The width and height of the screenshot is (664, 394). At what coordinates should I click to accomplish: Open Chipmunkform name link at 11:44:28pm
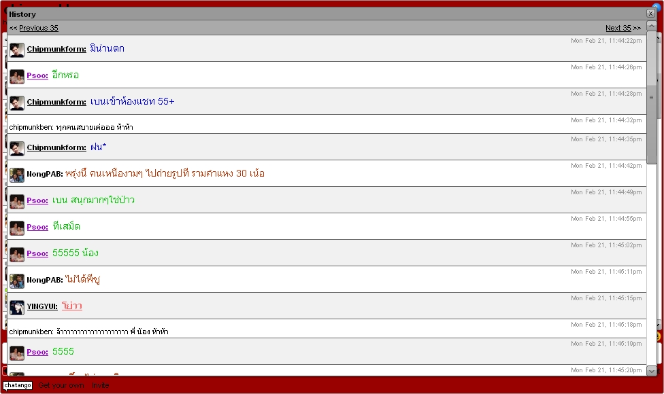pyautogui.click(x=56, y=102)
